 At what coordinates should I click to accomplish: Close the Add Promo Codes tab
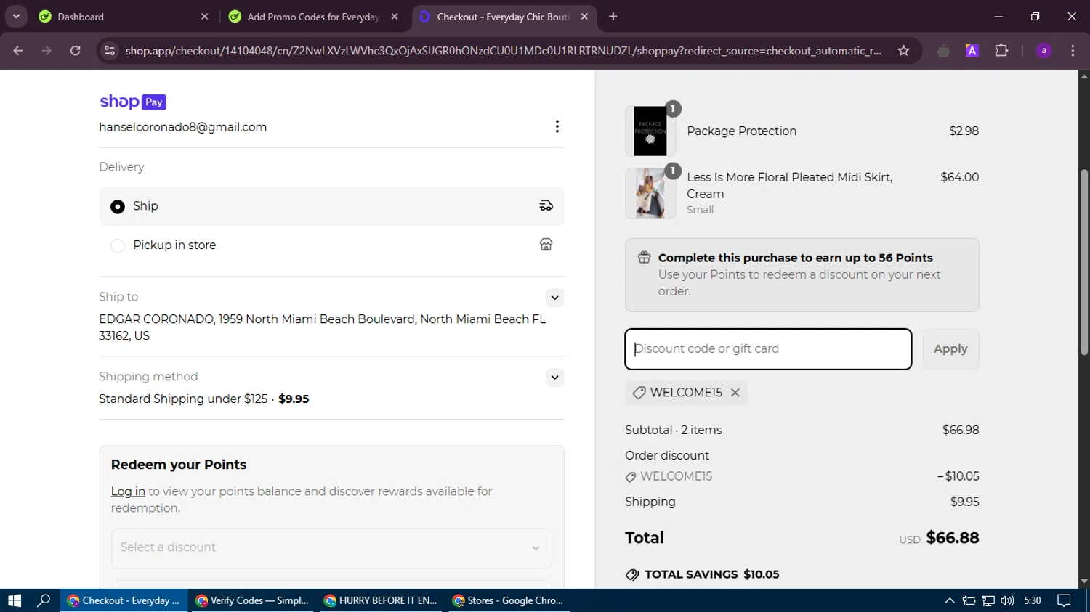(395, 17)
